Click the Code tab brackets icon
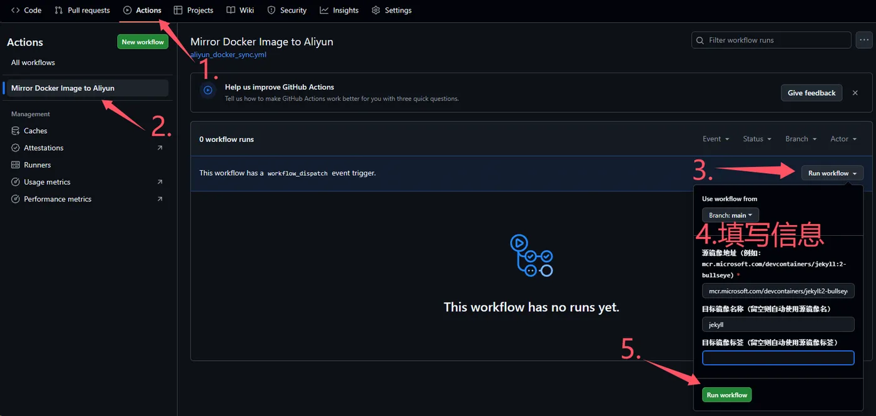Image resolution: width=876 pixels, height=416 pixels. 16,10
